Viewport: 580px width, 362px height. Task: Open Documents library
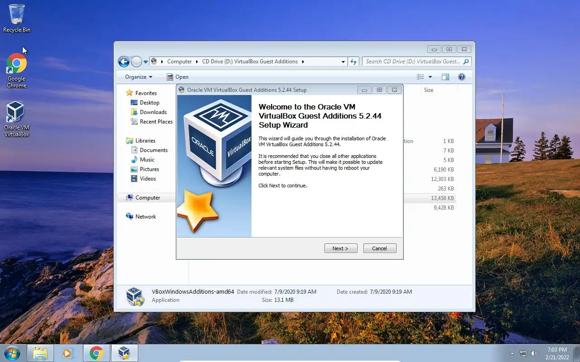149,150
